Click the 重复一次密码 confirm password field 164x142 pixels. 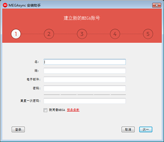pos(85,101)
